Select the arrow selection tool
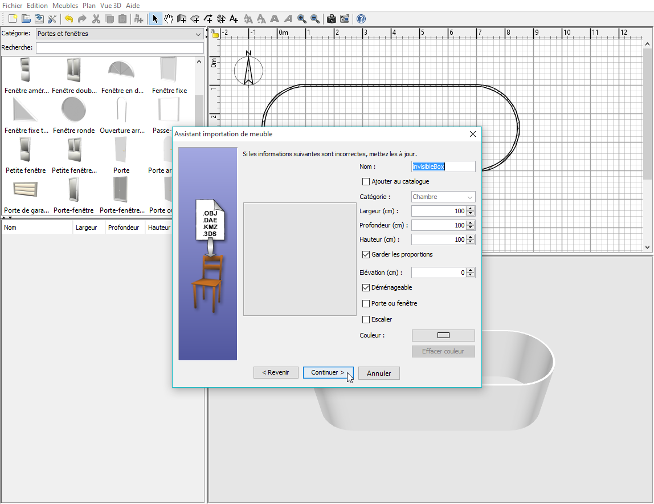 tap(155, 19)
